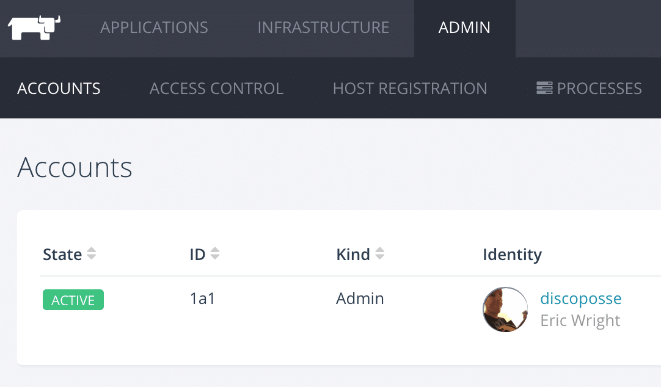
Task: Click the discoposse profile avatar
Action: [505, 309]
